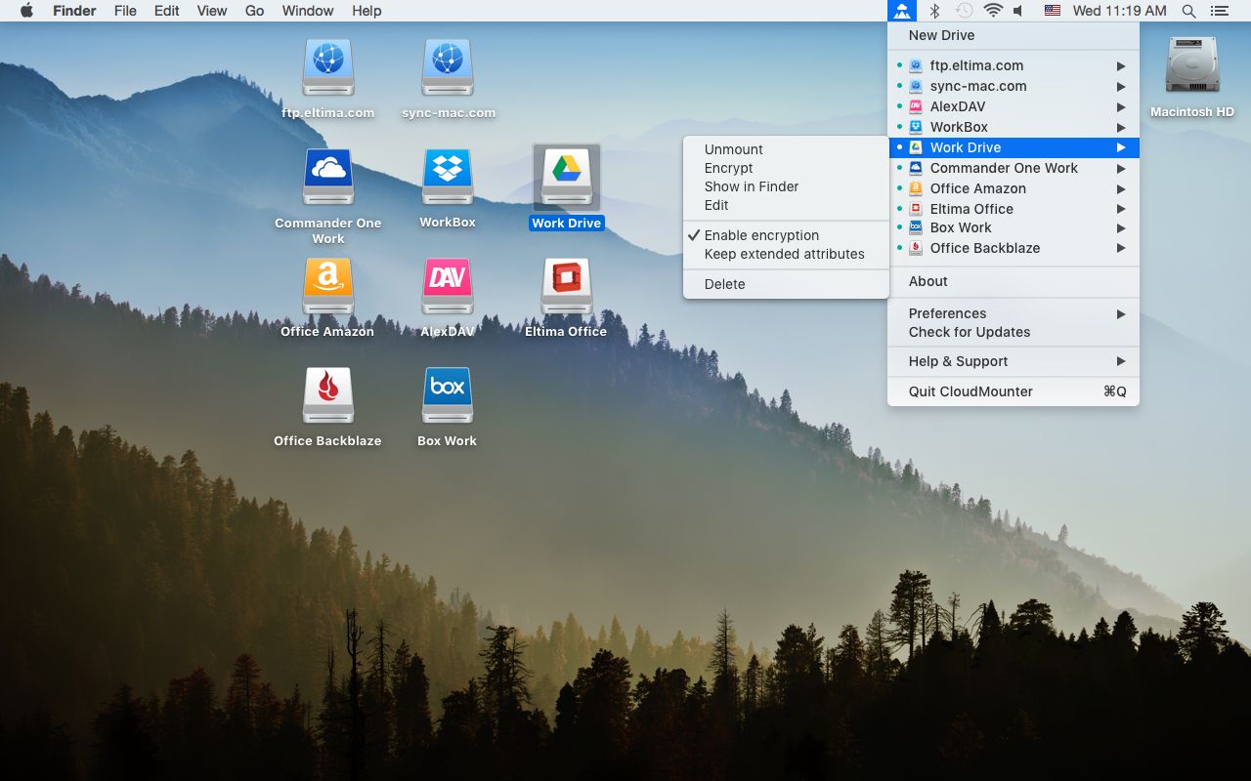Select the Office Backblaze drive on the desktop

click(x=327, y=393)
